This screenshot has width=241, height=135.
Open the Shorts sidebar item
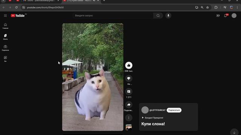pyautogui.click(x=5, y=37)
